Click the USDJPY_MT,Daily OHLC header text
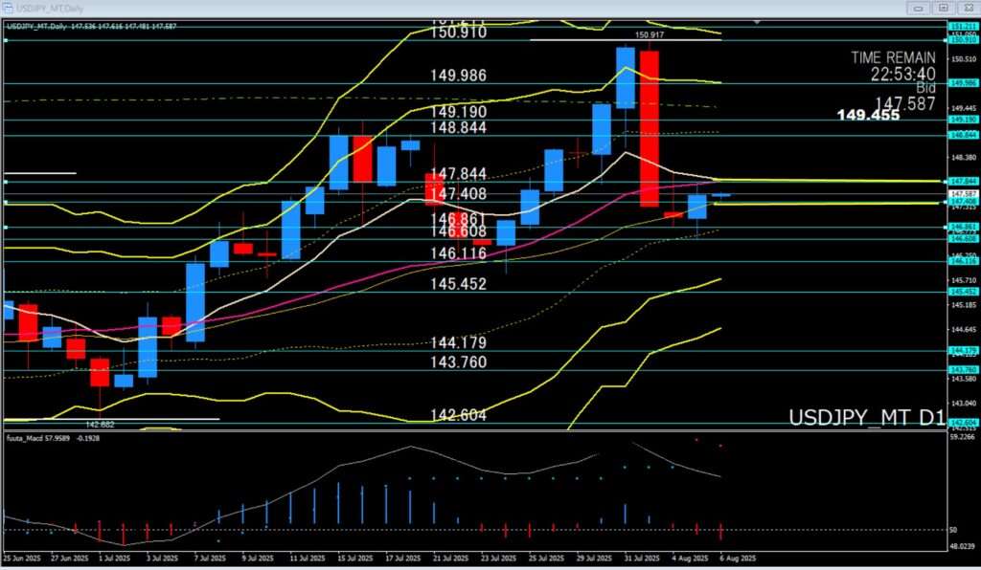The image size is (981, 570). tap(92, 26)
